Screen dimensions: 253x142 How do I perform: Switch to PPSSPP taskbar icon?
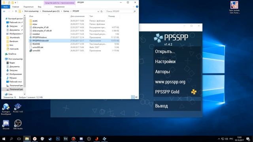coord(104,139)
